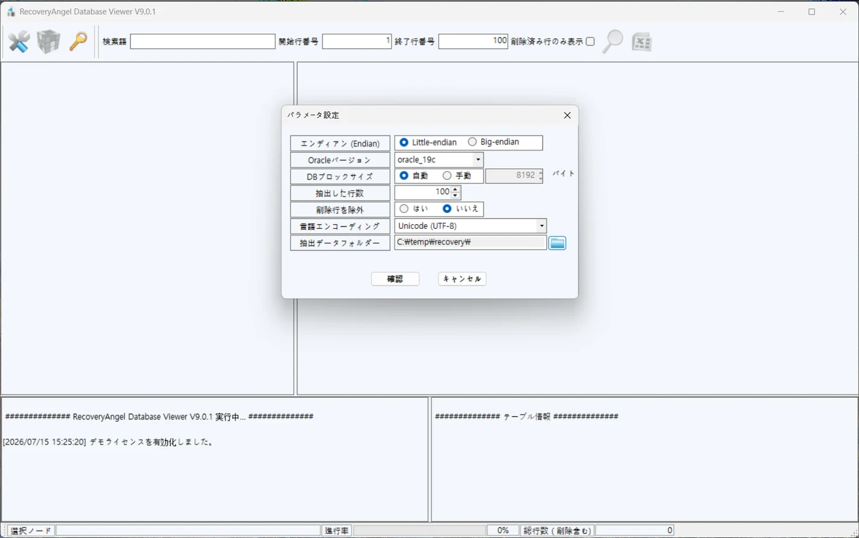Click the Oracleバージョン label button
The width and height of the screenshot is (859, 538).
340,160
